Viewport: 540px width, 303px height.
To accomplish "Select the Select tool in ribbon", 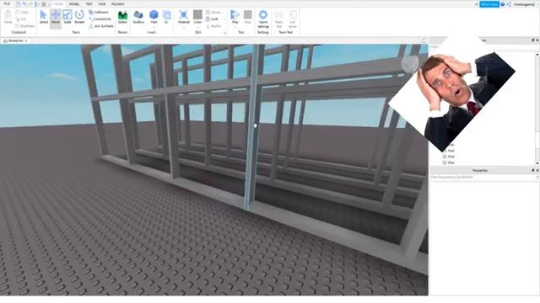I will 43,17.
